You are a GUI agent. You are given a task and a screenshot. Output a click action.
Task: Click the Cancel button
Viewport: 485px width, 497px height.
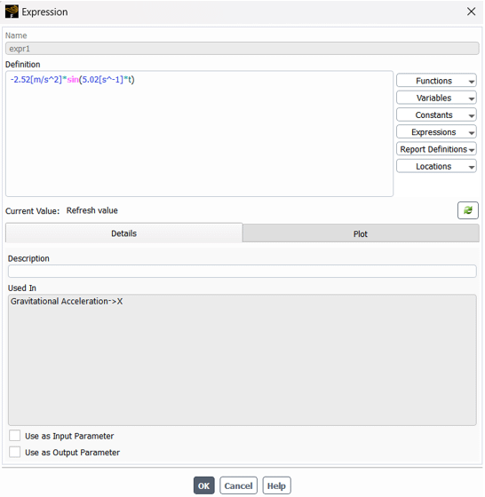tap(238, 485)
